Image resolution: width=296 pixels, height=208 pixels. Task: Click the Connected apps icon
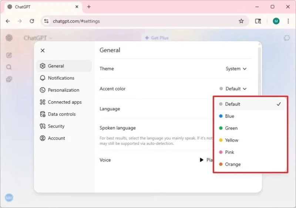(x=43, y=102)
